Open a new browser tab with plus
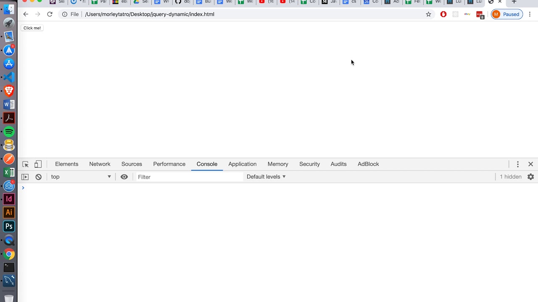 click(514, 2)
